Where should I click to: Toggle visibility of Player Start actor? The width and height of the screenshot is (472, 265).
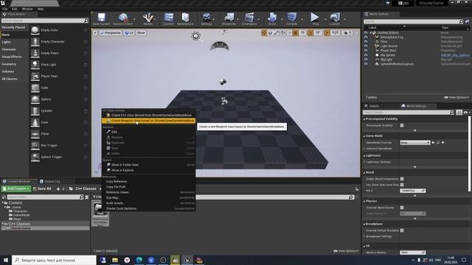tap(366, 51)
